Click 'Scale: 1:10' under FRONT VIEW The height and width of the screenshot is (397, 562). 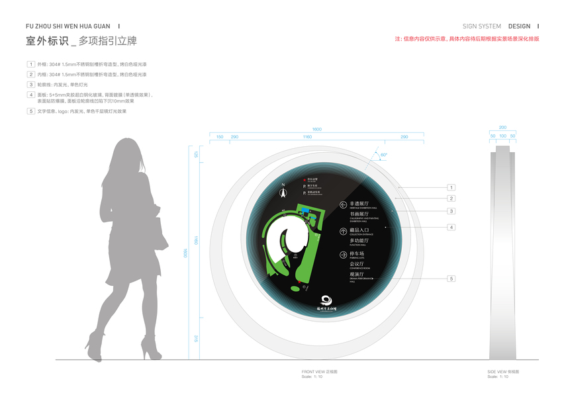pos(312,376)
